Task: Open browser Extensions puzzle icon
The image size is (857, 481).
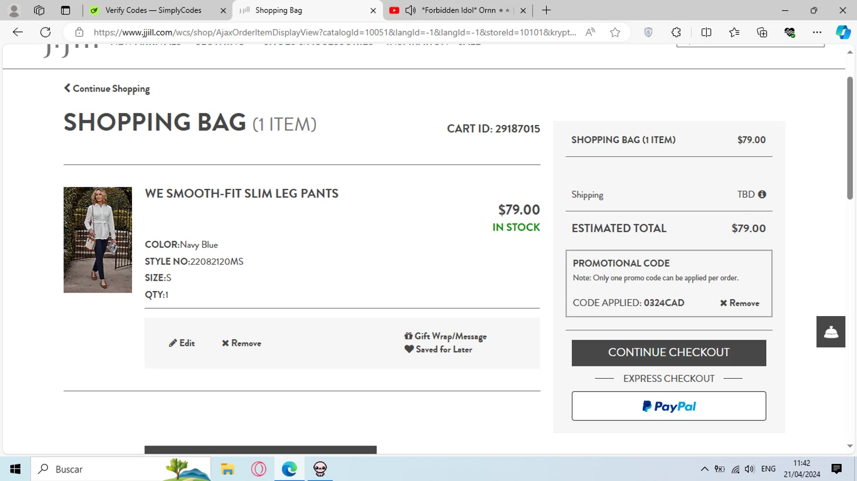Action: pos(676,33)
